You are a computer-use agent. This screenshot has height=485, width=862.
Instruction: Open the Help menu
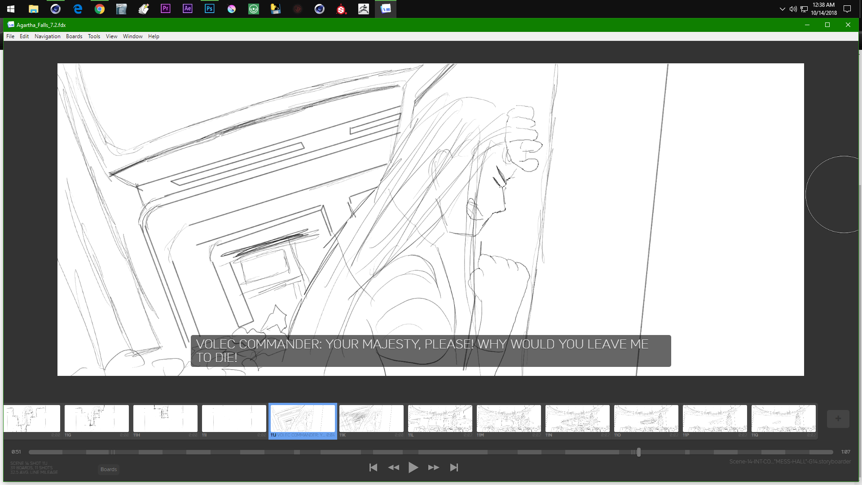coord(154,36)
